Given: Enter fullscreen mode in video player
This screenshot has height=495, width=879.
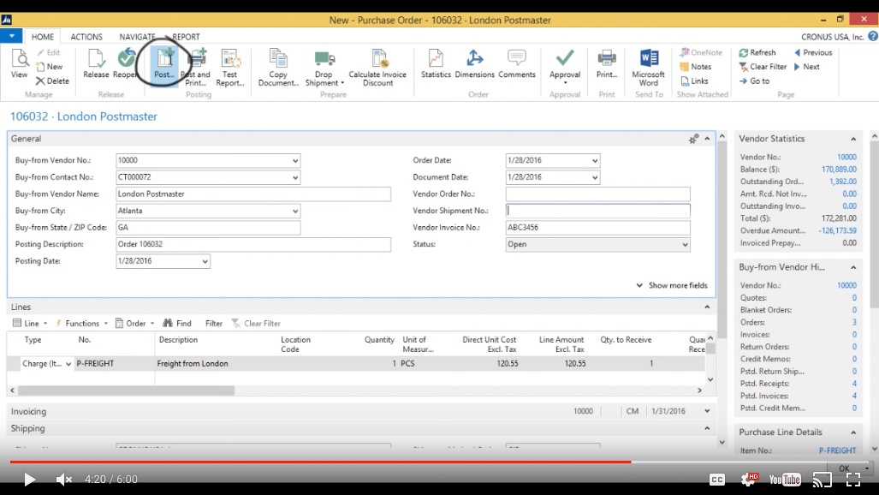Looking at the screenshot, I should click(x=852, y=480).
